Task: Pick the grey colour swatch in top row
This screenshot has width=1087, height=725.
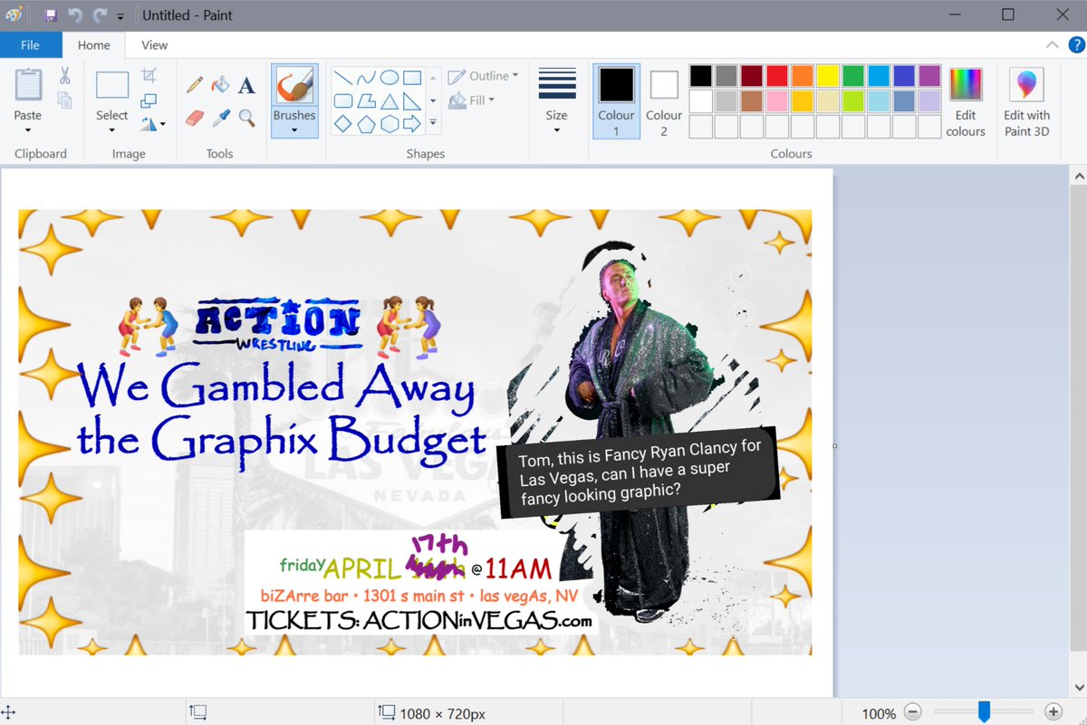Action: tap(726, 76)
